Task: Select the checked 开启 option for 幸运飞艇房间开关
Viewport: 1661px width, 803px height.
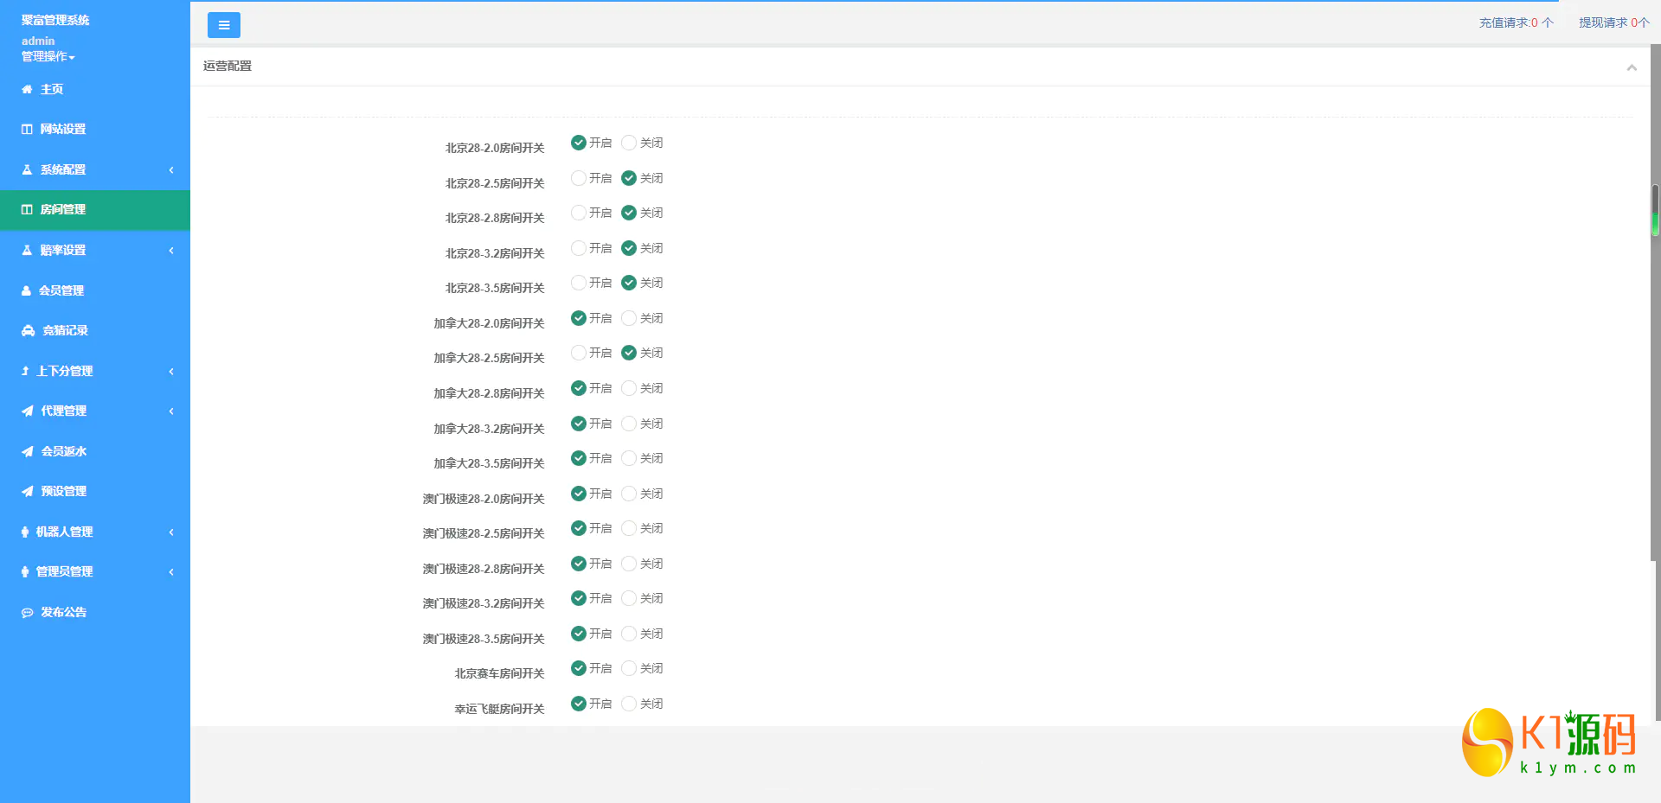Action: (579, 704)
